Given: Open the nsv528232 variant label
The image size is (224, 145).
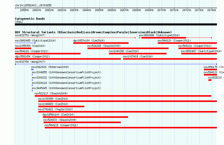Looking at the screenshot, I should (x=216, y=78).
